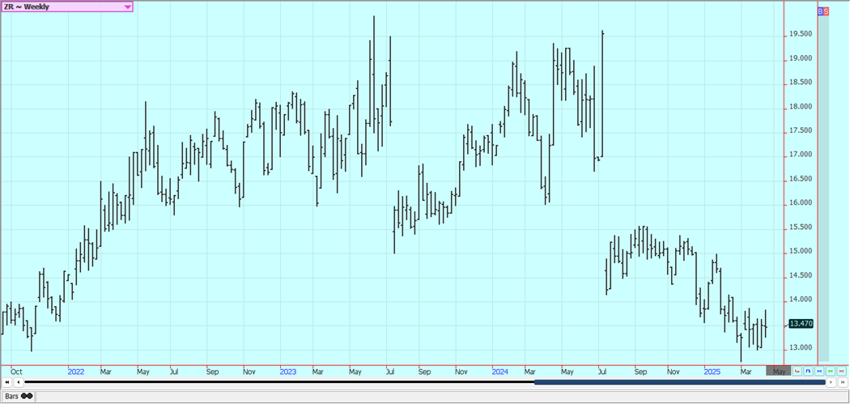Click the blue arch-shaped chart icon

(x=808, y=371)
